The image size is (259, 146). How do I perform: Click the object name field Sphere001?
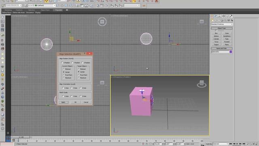coord(220,52)
